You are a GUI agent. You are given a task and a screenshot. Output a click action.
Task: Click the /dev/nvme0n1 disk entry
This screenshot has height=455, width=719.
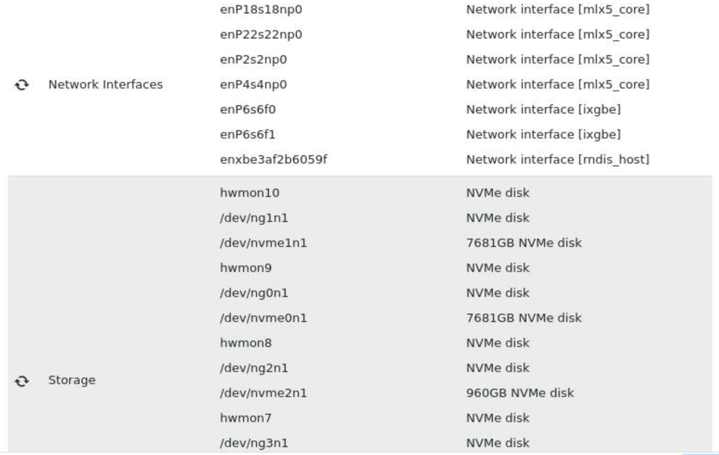pos(263,318)
